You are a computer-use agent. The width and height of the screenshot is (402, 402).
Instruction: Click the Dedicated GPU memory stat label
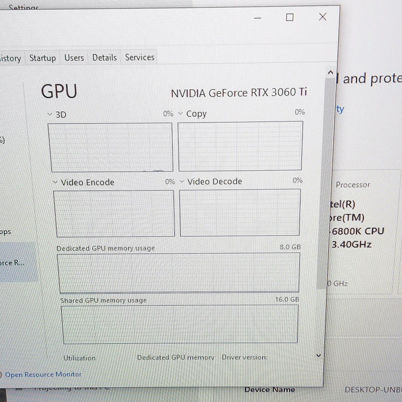(176, 357)
